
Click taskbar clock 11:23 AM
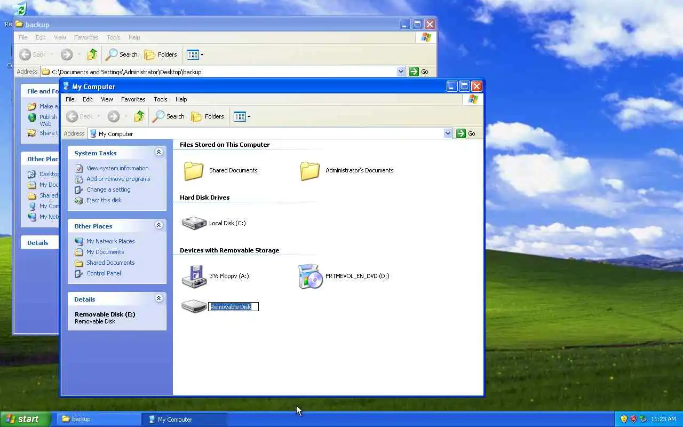coord(664,419)
